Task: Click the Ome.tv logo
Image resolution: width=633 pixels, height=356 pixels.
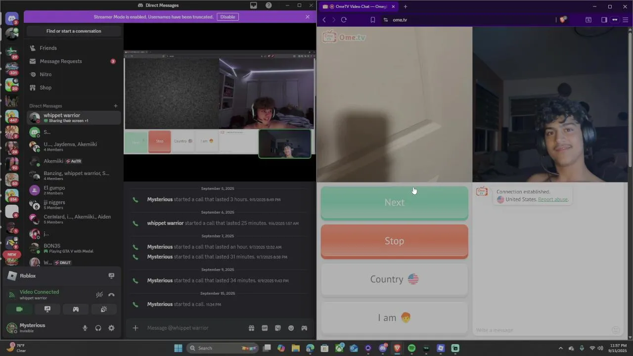Action: (344, 37)
